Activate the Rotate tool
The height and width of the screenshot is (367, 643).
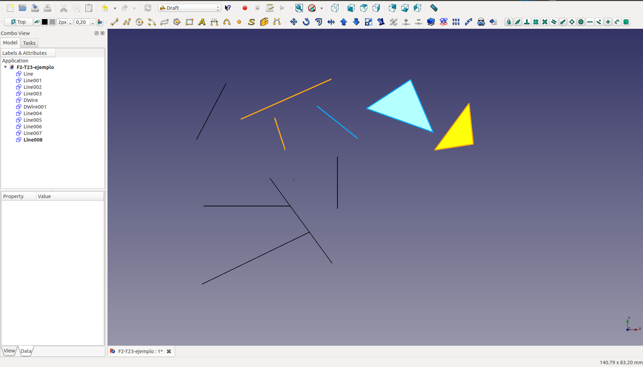[306, 22]
